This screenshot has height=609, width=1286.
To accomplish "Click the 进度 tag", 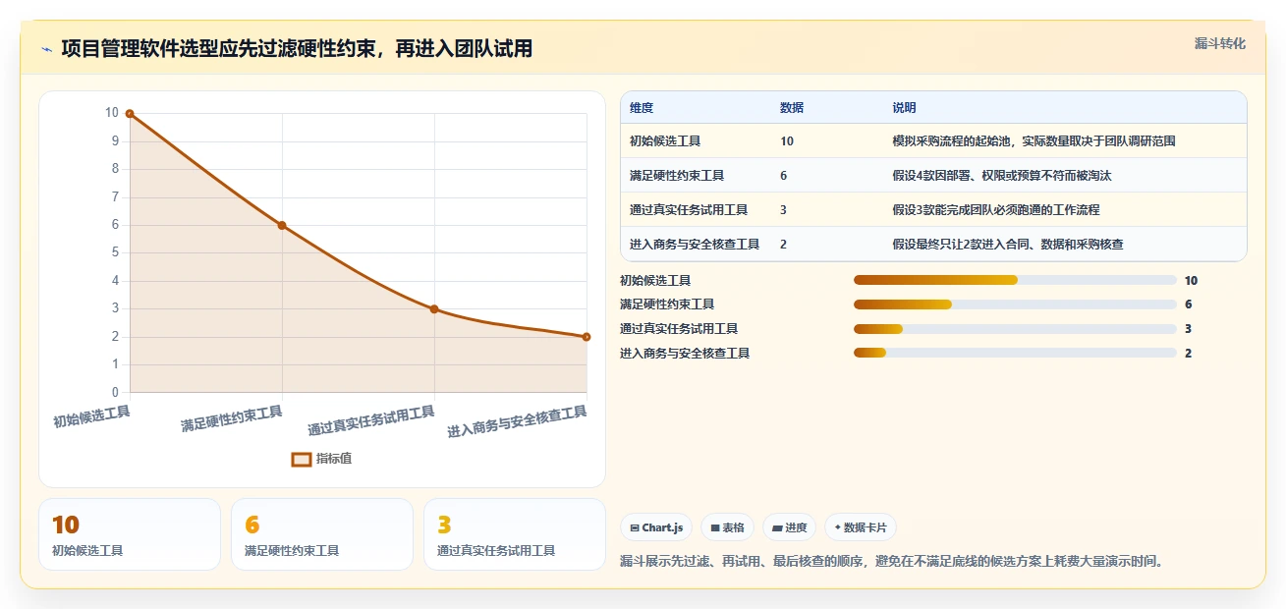I will coord(789,527).
